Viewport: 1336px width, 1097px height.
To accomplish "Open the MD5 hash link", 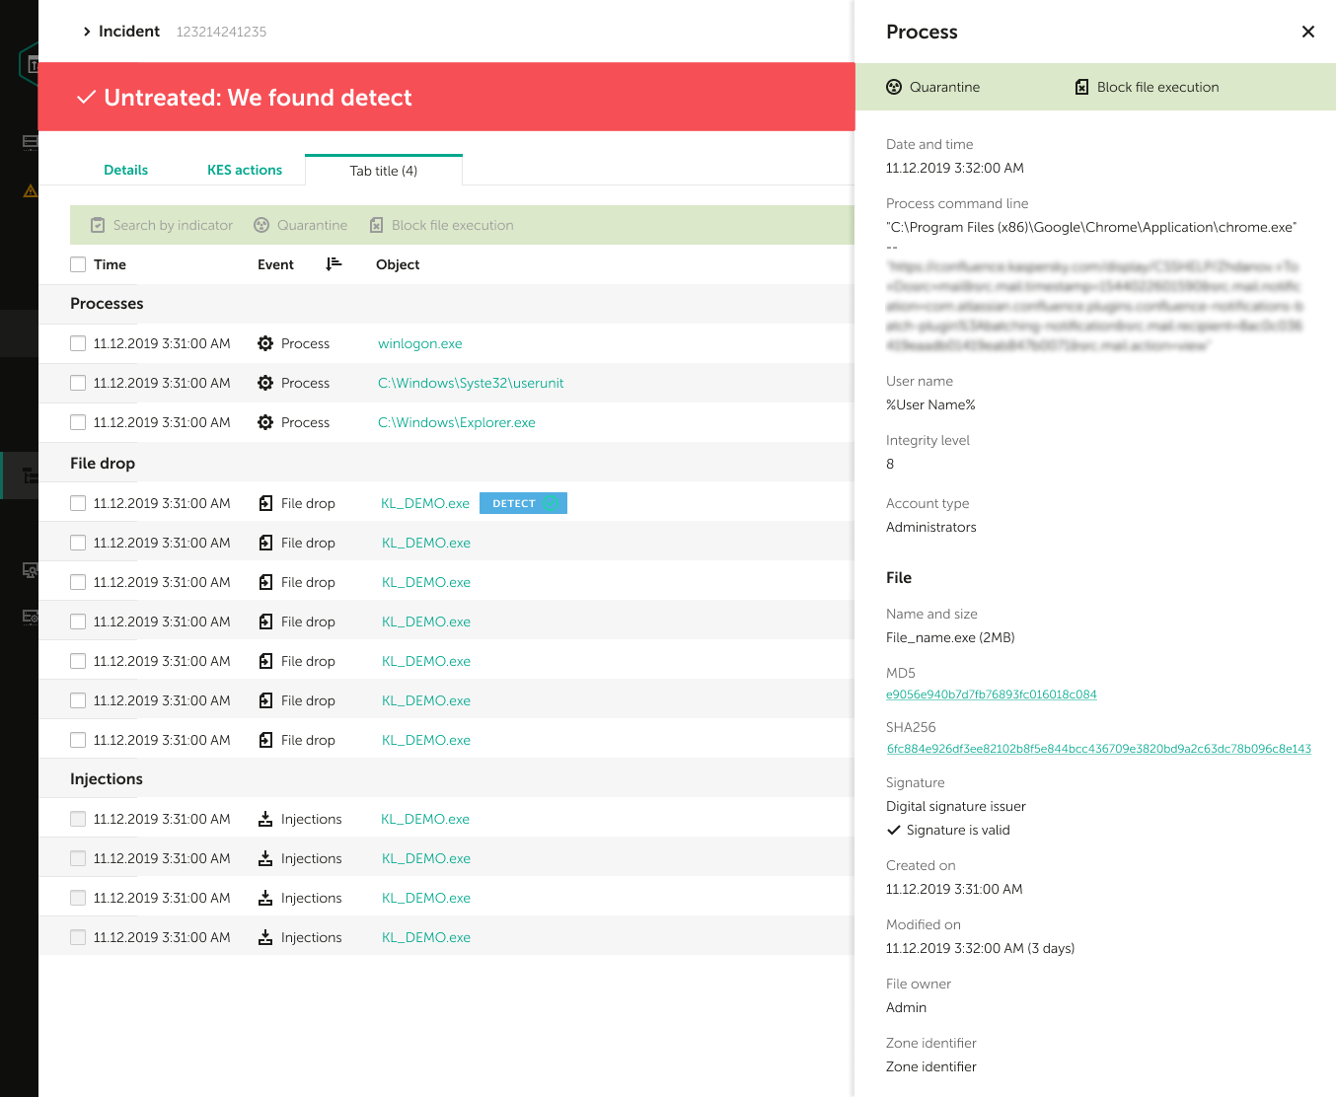I will click(992, 695).
